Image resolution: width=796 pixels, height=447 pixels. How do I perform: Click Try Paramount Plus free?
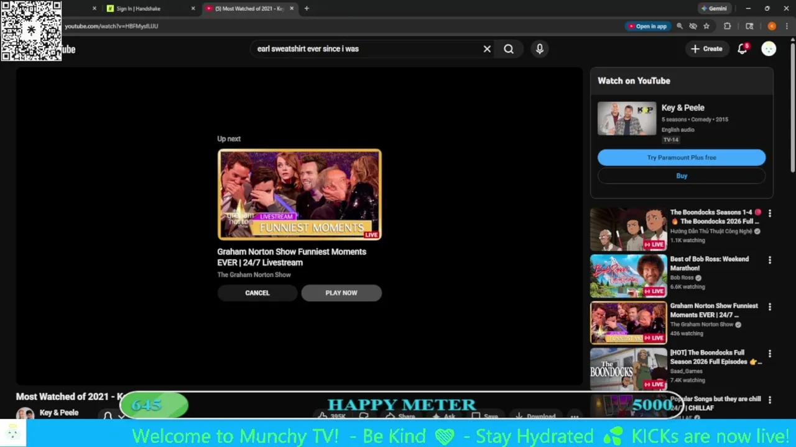(682, 158)
